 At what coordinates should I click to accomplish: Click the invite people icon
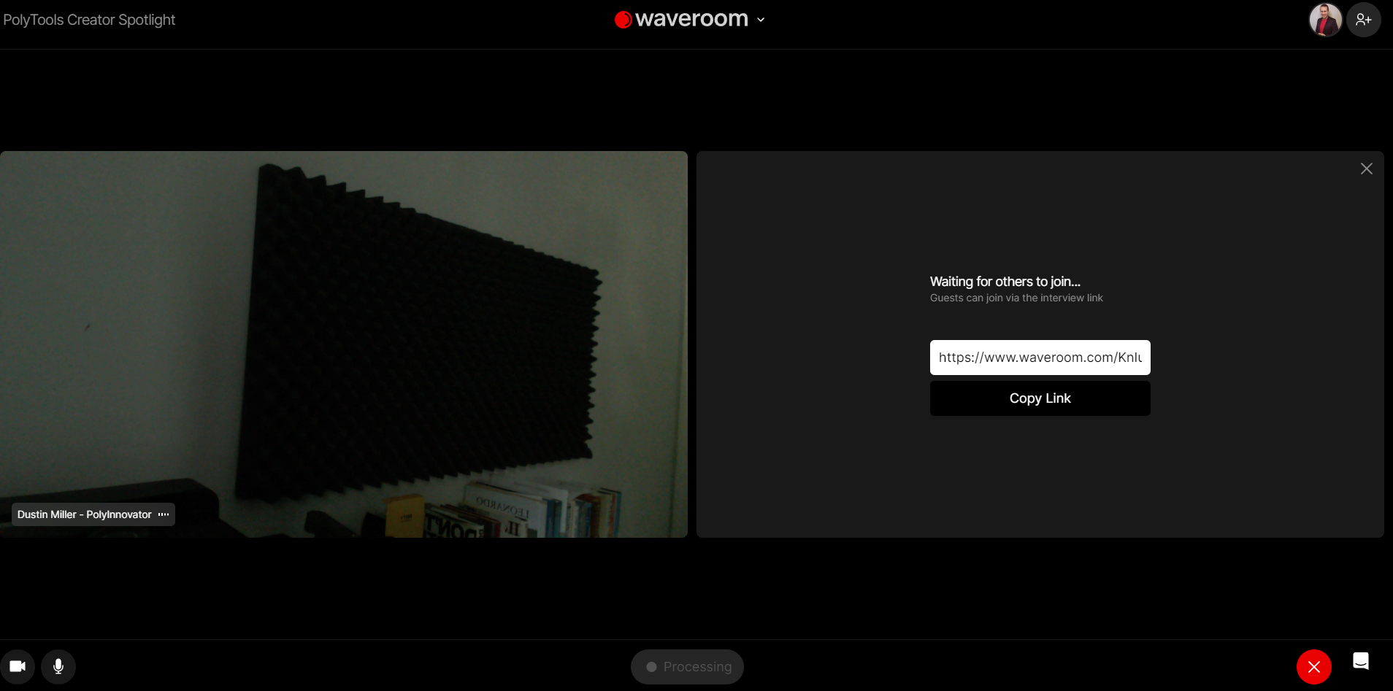pos(1363,20)
